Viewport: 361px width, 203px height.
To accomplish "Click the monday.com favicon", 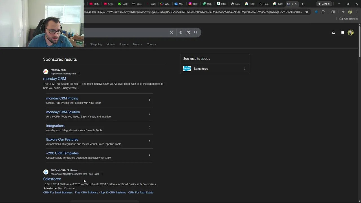I will pyautogui.click(x=46, y=72).
